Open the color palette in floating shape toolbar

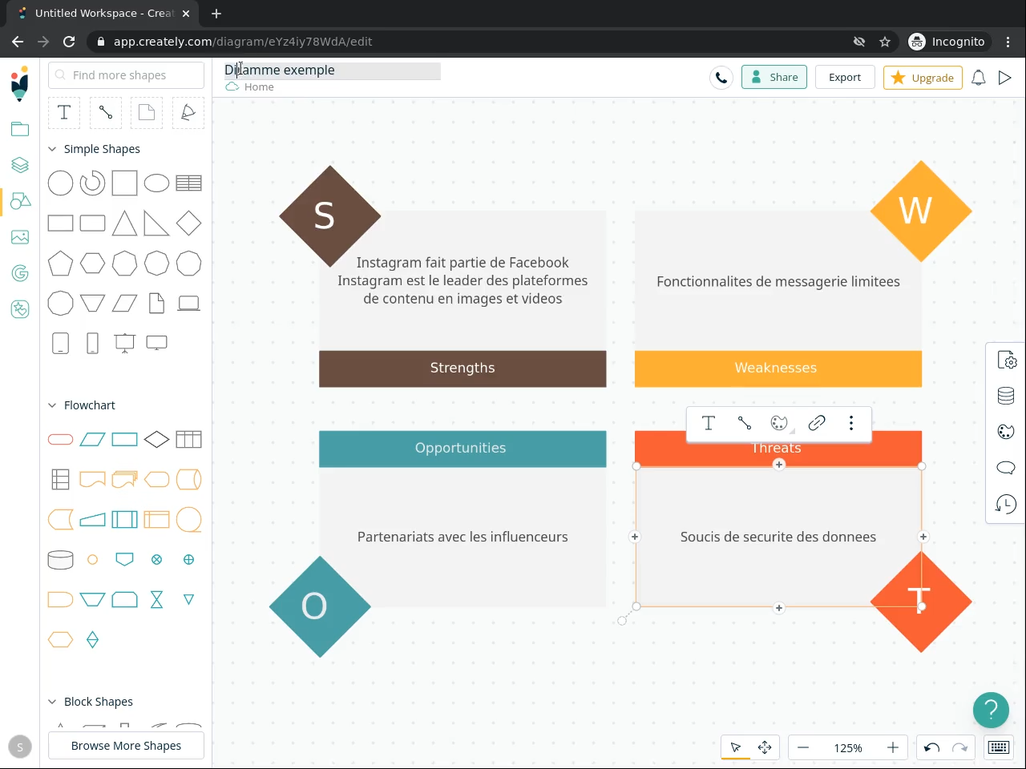(779, 423)
